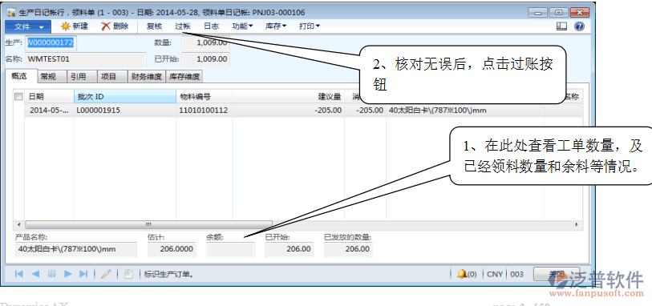Jump to last record icon
This screenshot has height=306, width=652.
click(83, 274)
